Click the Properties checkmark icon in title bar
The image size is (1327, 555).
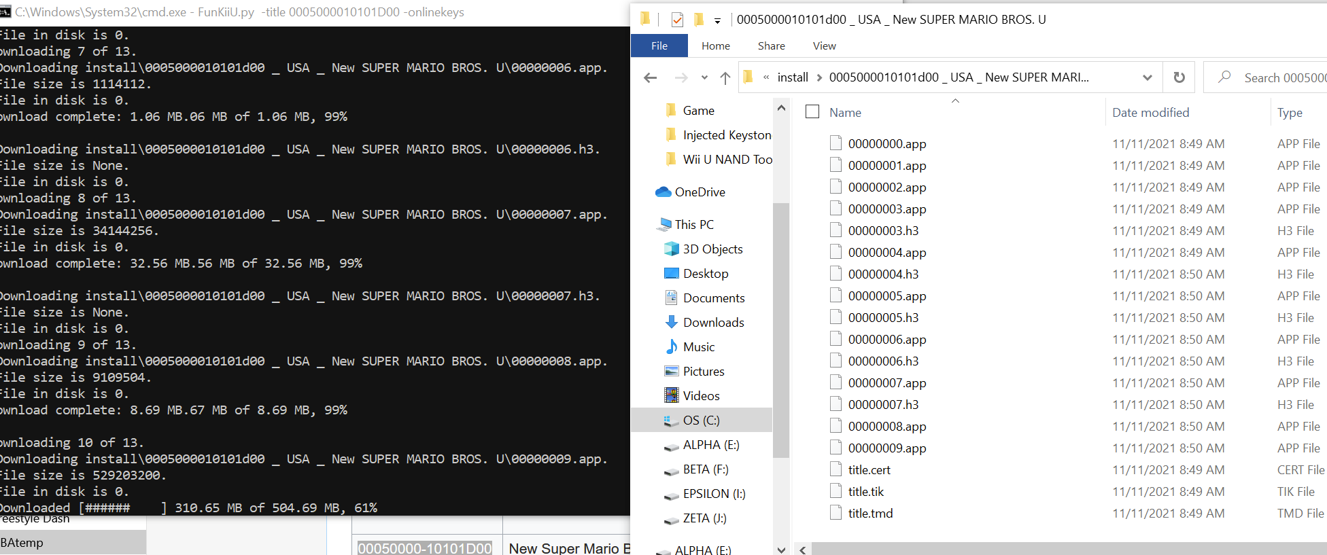(x=677, y=20)
